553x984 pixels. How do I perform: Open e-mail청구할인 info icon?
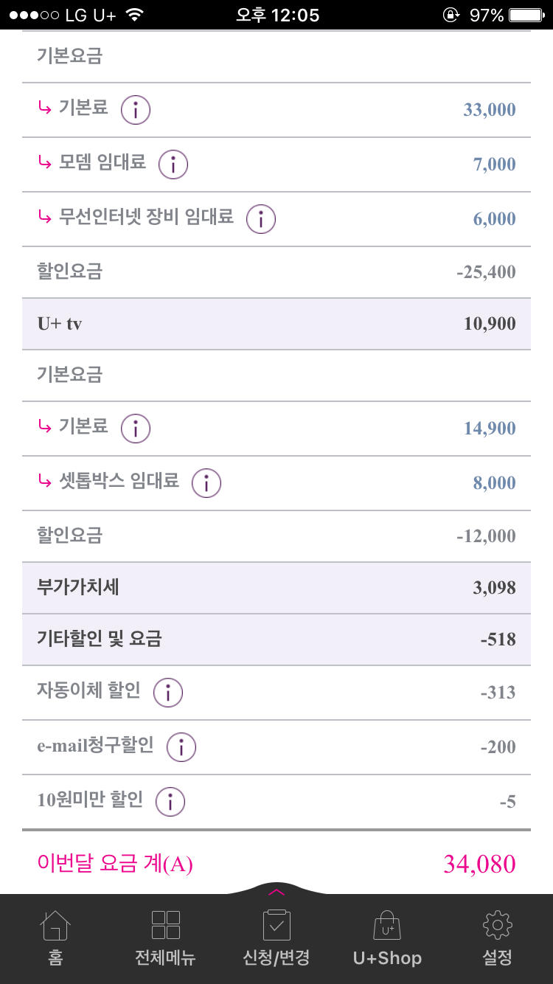point(181,747)
